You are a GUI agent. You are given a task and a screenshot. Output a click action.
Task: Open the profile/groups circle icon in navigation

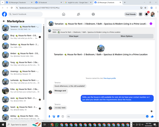click(93, 14)
